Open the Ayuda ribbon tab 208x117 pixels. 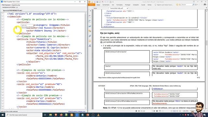click(143, 5)
